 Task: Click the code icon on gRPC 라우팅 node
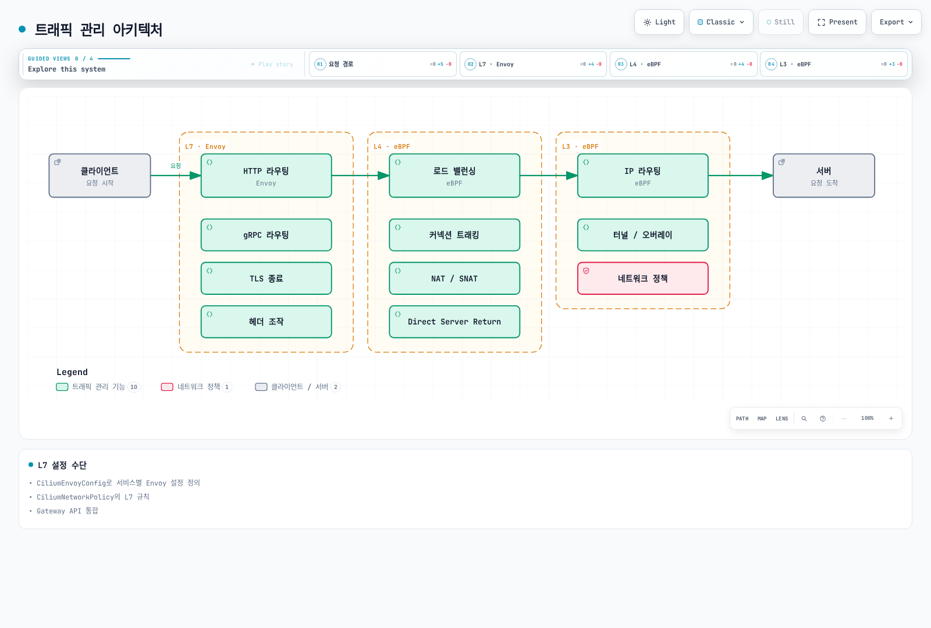pyautogui.click(x=209, y=227)
